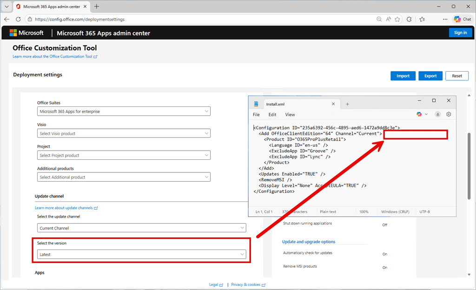476x290 pixels.
Task: Open the File menu in Notepad
Action: 256,114
